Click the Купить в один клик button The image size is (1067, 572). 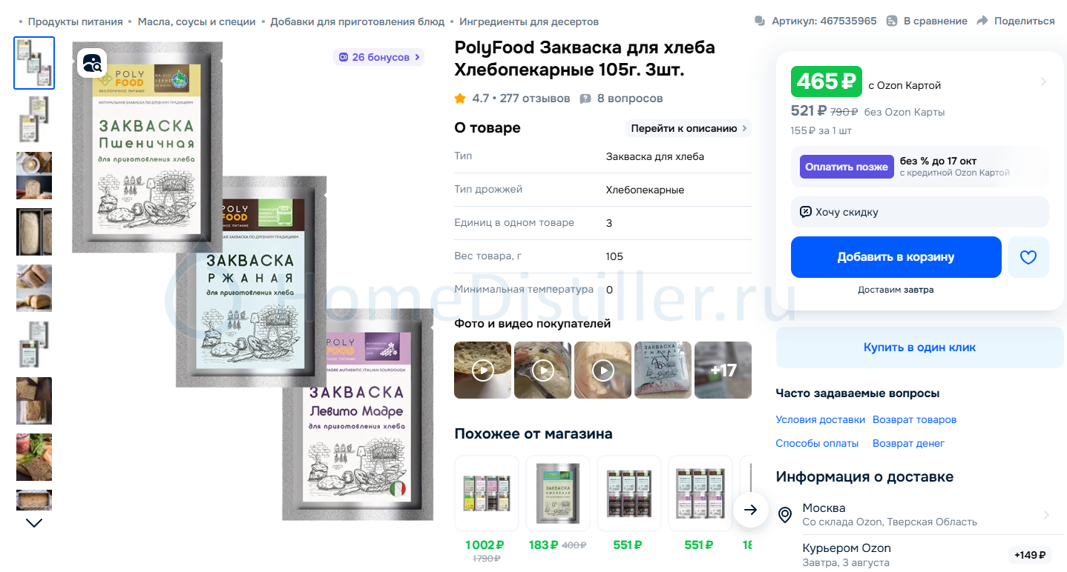(920, 347)
